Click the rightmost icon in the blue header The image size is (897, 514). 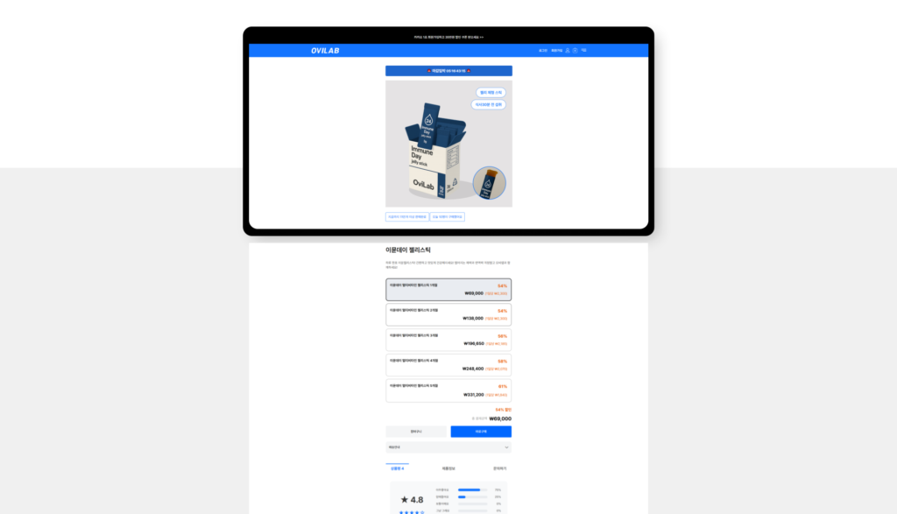pos(584,51)
